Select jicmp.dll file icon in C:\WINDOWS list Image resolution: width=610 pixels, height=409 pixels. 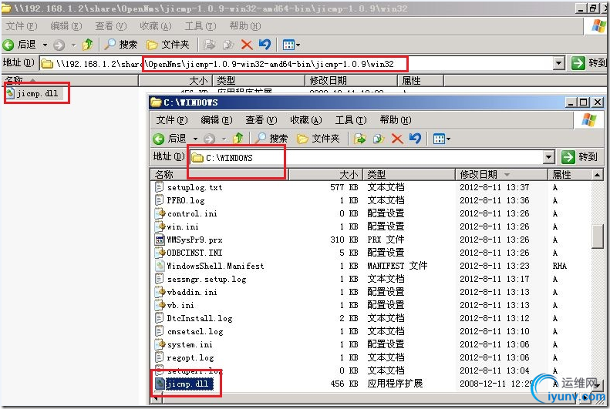point(160,384)
